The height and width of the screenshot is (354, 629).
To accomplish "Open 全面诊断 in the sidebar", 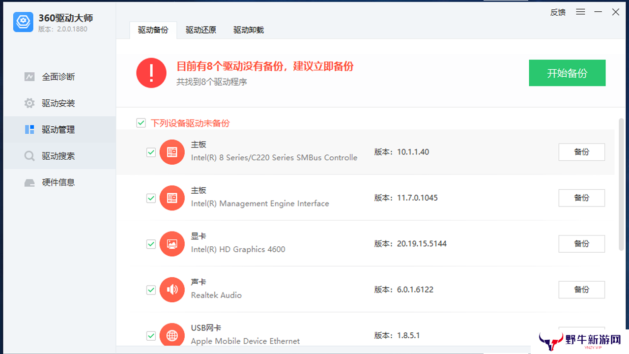I will click(x=59, y=77).
